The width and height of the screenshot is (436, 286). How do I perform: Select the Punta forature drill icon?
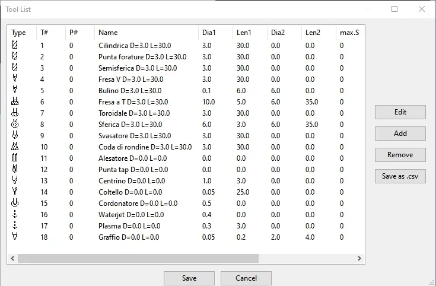pos(15,56)
